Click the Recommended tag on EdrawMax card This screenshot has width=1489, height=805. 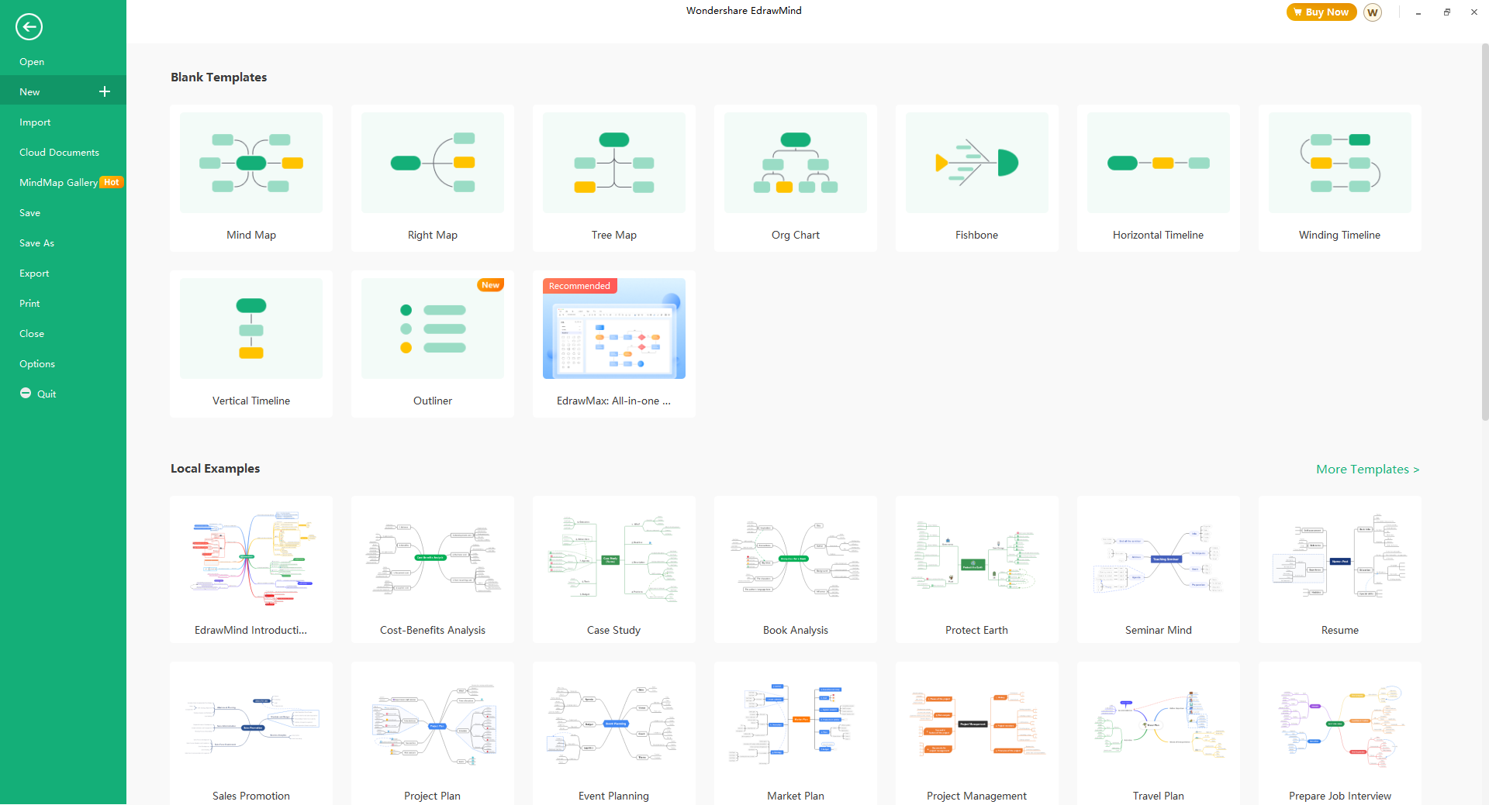point(579,286)
